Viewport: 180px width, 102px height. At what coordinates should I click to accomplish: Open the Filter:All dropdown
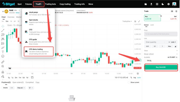21,88
